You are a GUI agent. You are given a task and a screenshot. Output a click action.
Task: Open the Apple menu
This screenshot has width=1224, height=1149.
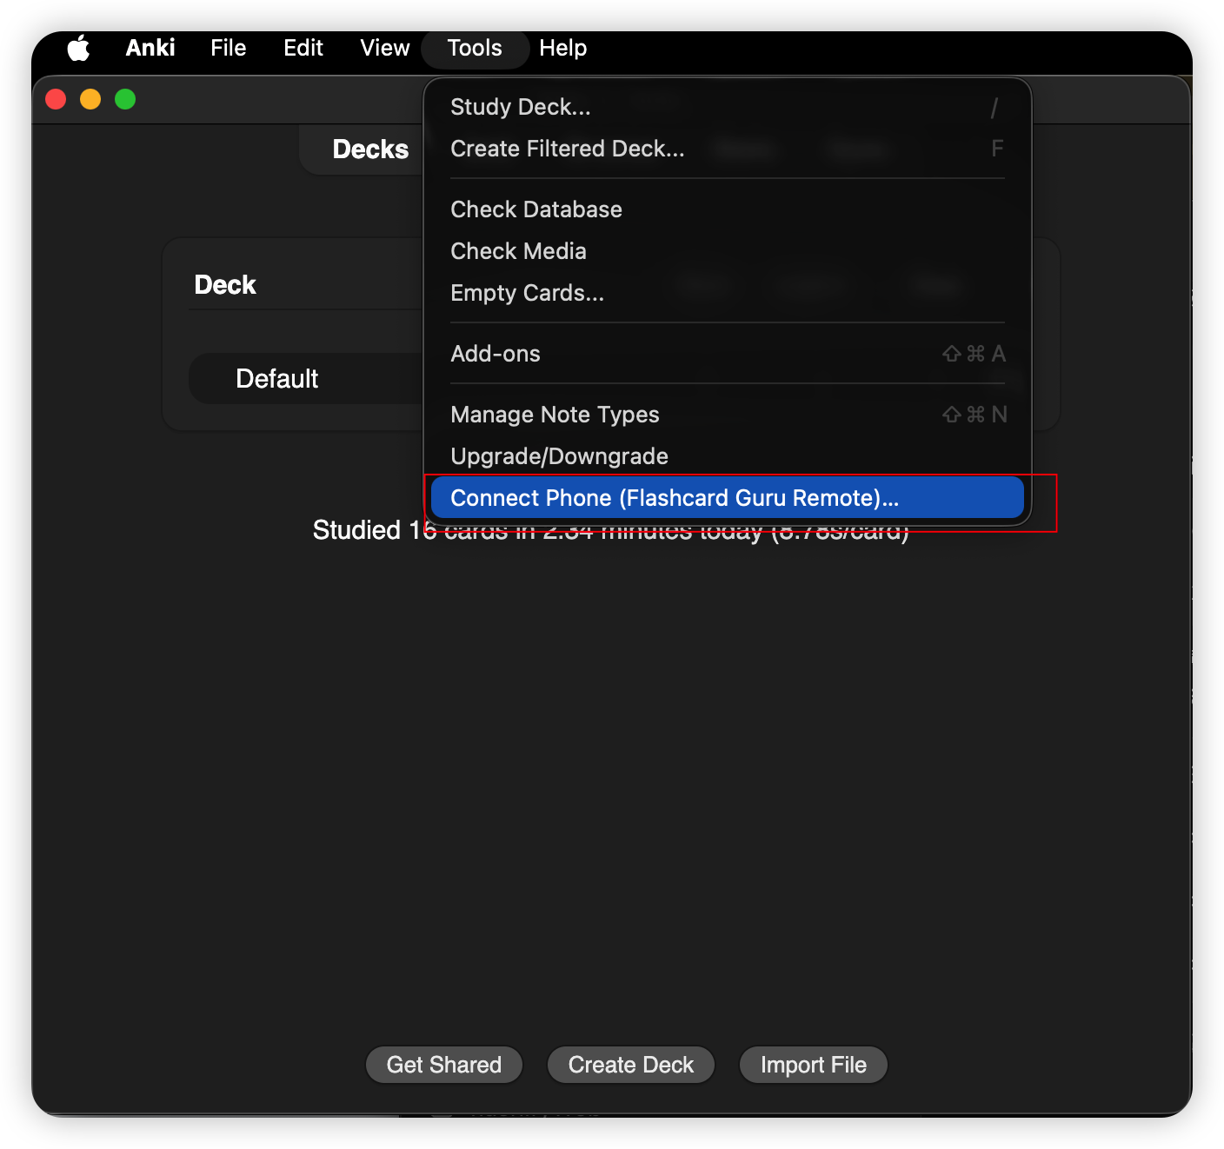pos(79,49)
